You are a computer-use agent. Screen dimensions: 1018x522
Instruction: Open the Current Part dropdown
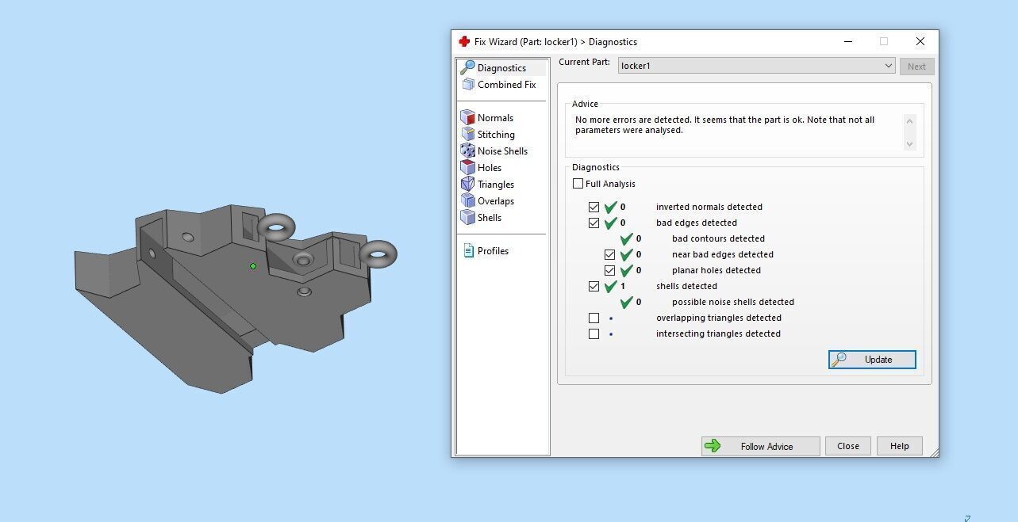[757, 66]
